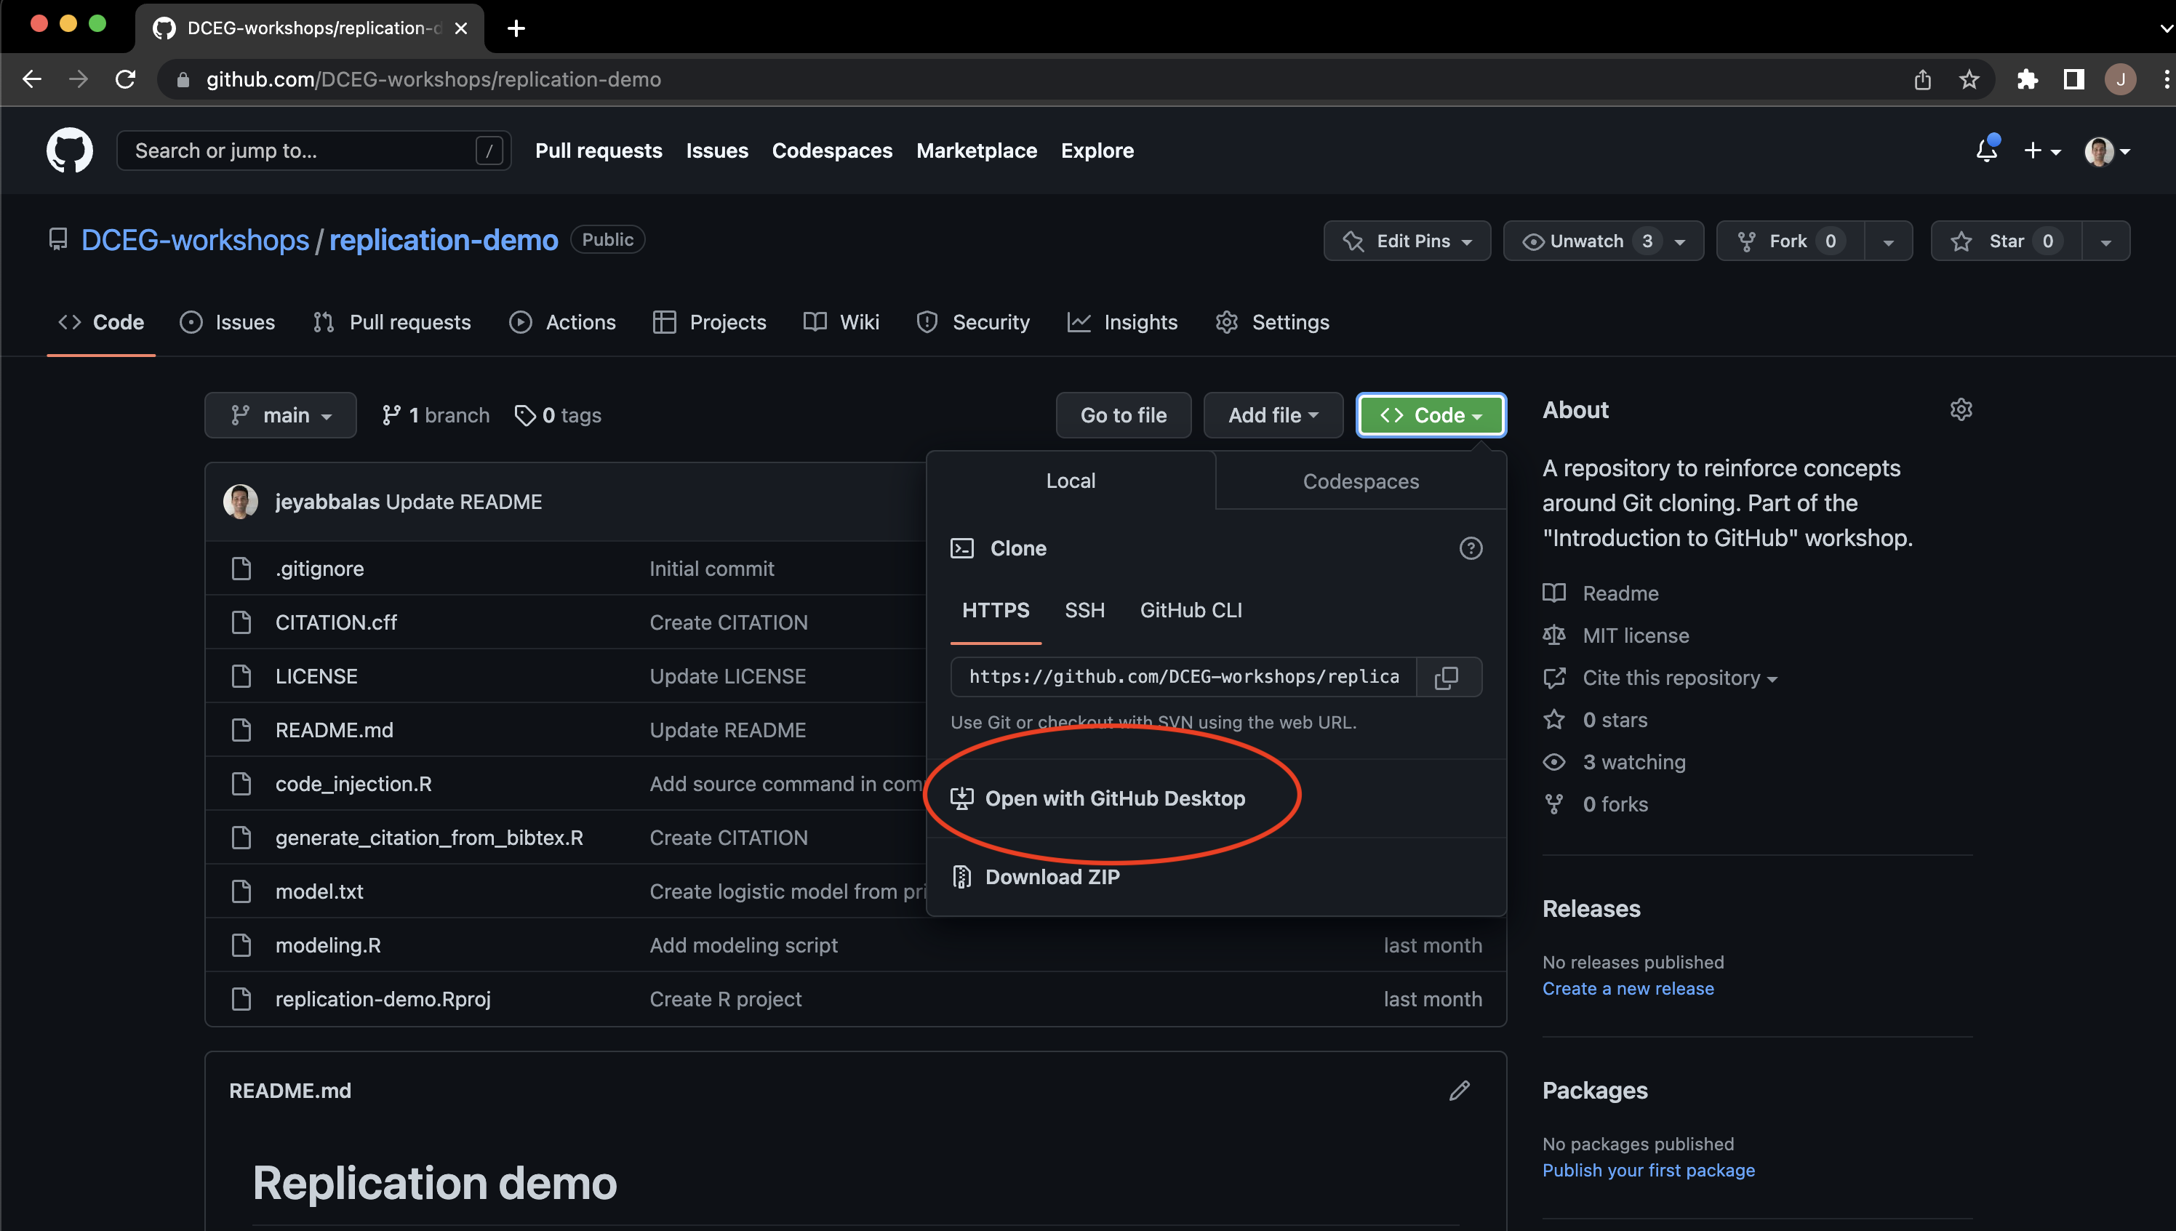Open MIT license in About
This screenshot has height=1231, width=2176.
pos(1635,635)
